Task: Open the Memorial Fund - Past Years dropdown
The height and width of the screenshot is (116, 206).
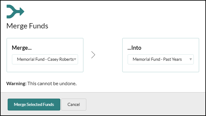Action: click(x=160, y=60)
